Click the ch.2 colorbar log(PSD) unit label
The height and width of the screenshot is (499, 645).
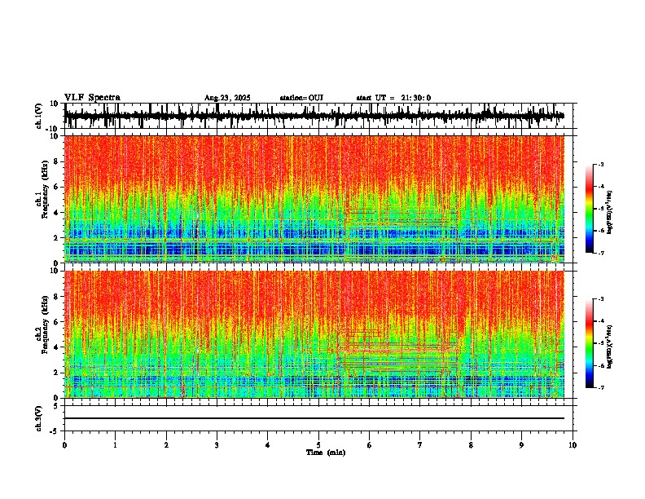pos(610,347)
